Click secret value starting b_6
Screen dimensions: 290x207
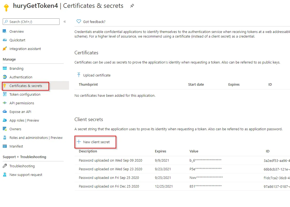(x=205, y=160)
